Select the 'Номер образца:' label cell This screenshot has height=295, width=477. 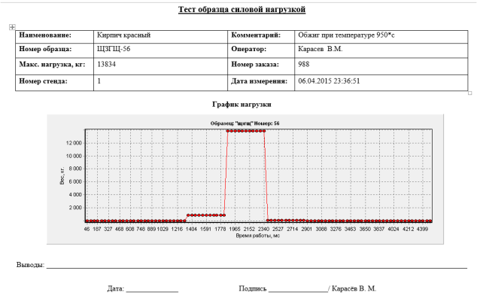pos(54,50)
